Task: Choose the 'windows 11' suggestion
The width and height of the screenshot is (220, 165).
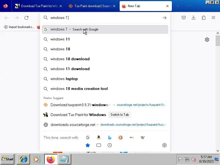Action: [x=105, y=39]
